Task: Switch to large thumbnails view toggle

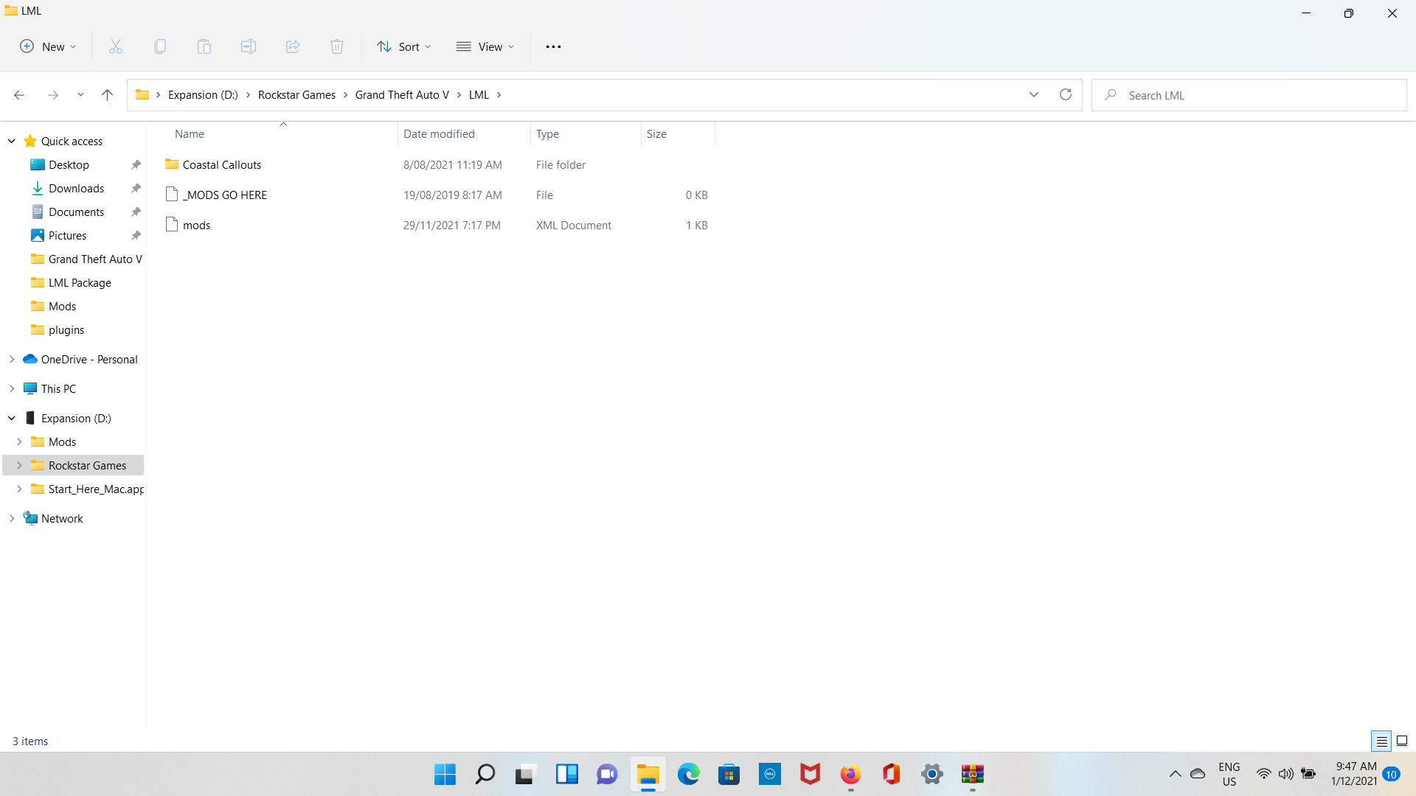Action: point(1402,741)
